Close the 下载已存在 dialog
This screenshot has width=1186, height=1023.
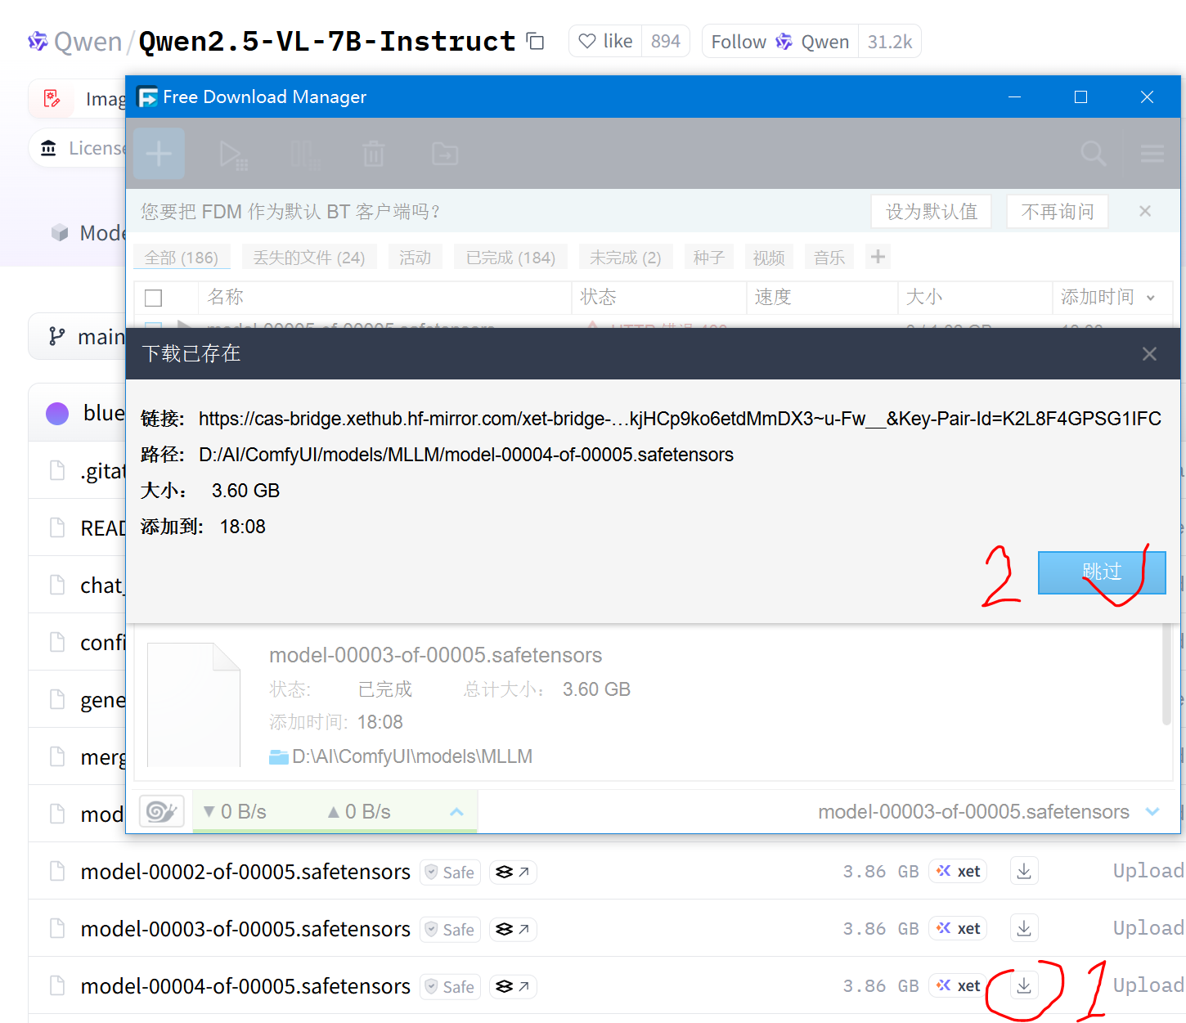[x=1149, y=353]
